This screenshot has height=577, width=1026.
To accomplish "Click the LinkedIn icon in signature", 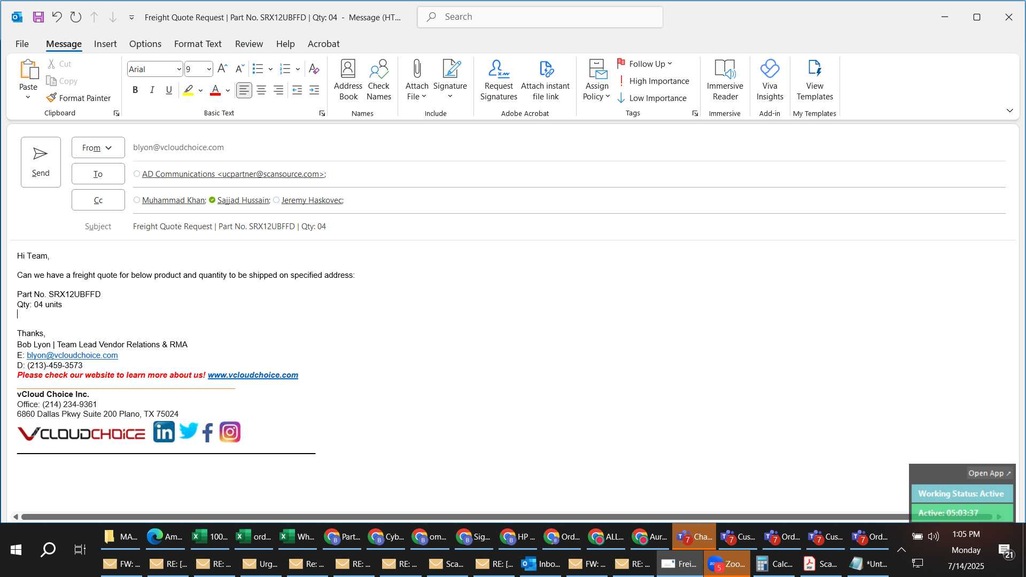I will click(x=164, y=432).
